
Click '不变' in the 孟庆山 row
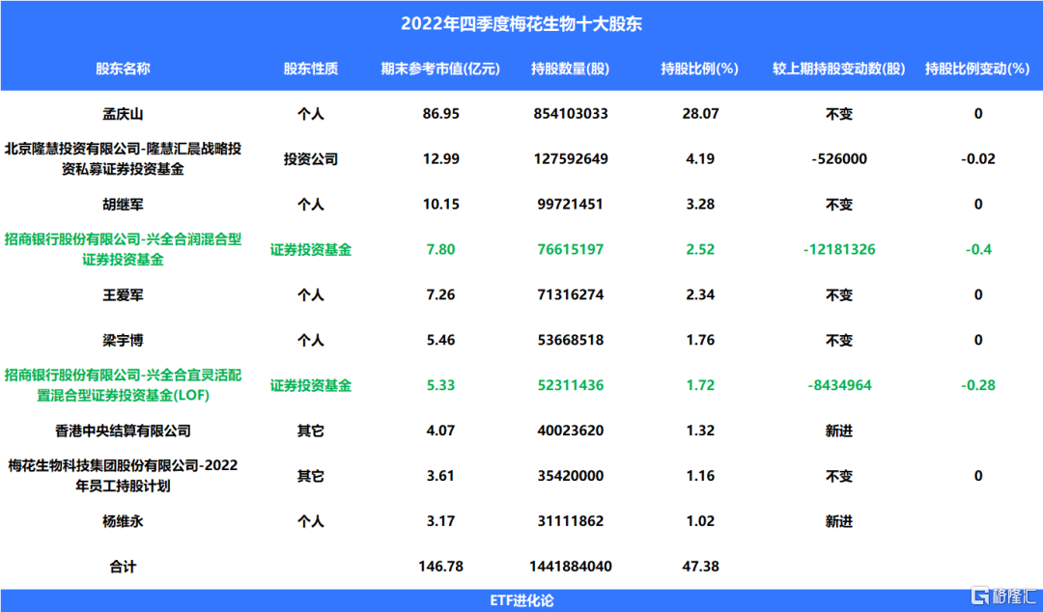tap(839, 114)
